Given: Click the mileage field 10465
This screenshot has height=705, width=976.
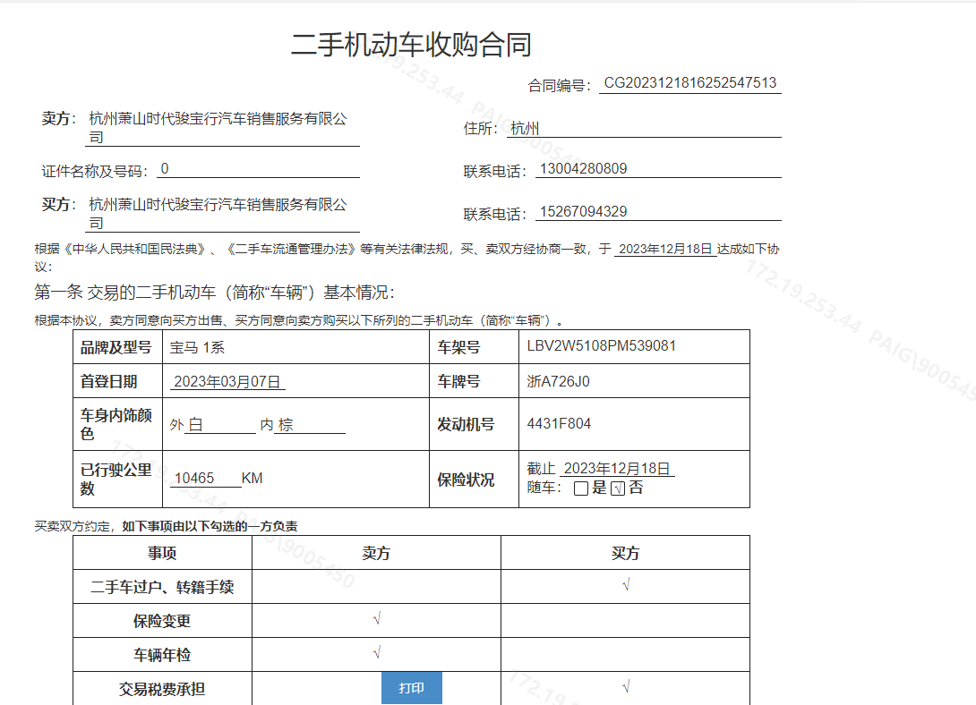Looking at the screenshot, I should click(x=205, y=478).
